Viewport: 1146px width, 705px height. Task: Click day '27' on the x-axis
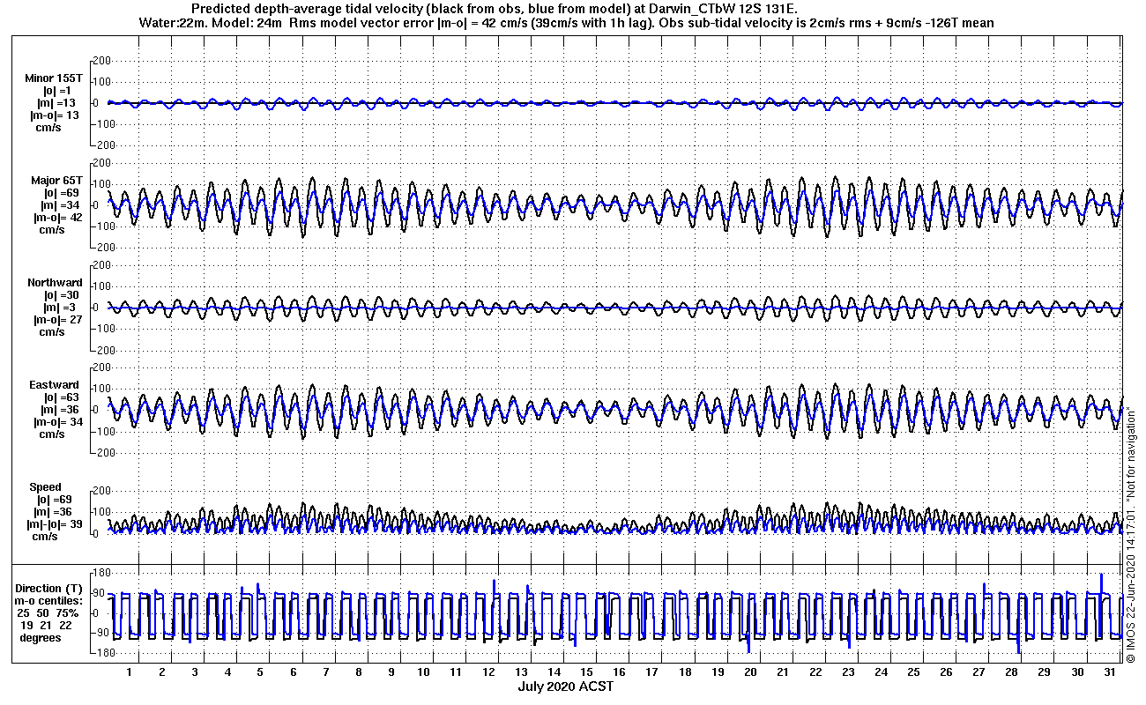coord(979,672)
